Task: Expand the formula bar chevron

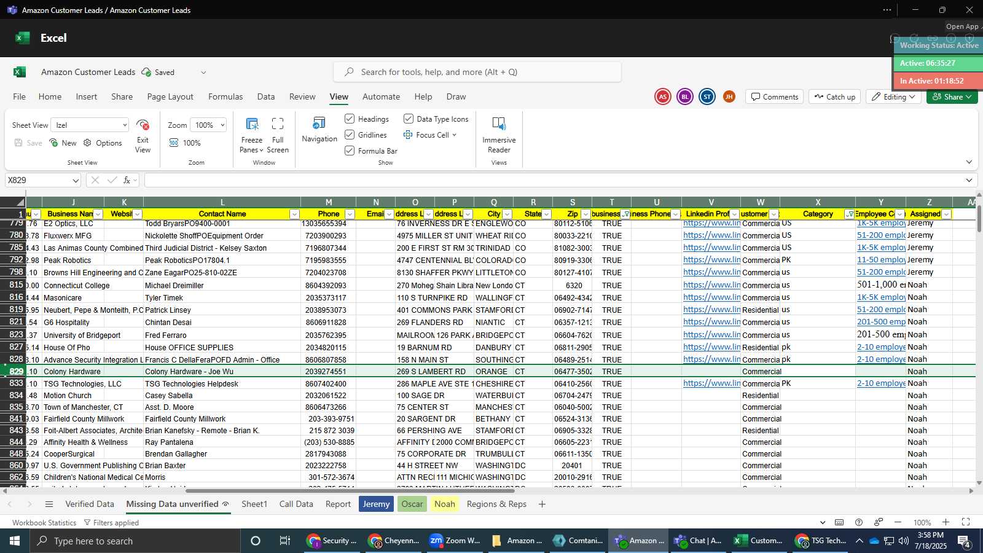Action: (x=969, y=180)
